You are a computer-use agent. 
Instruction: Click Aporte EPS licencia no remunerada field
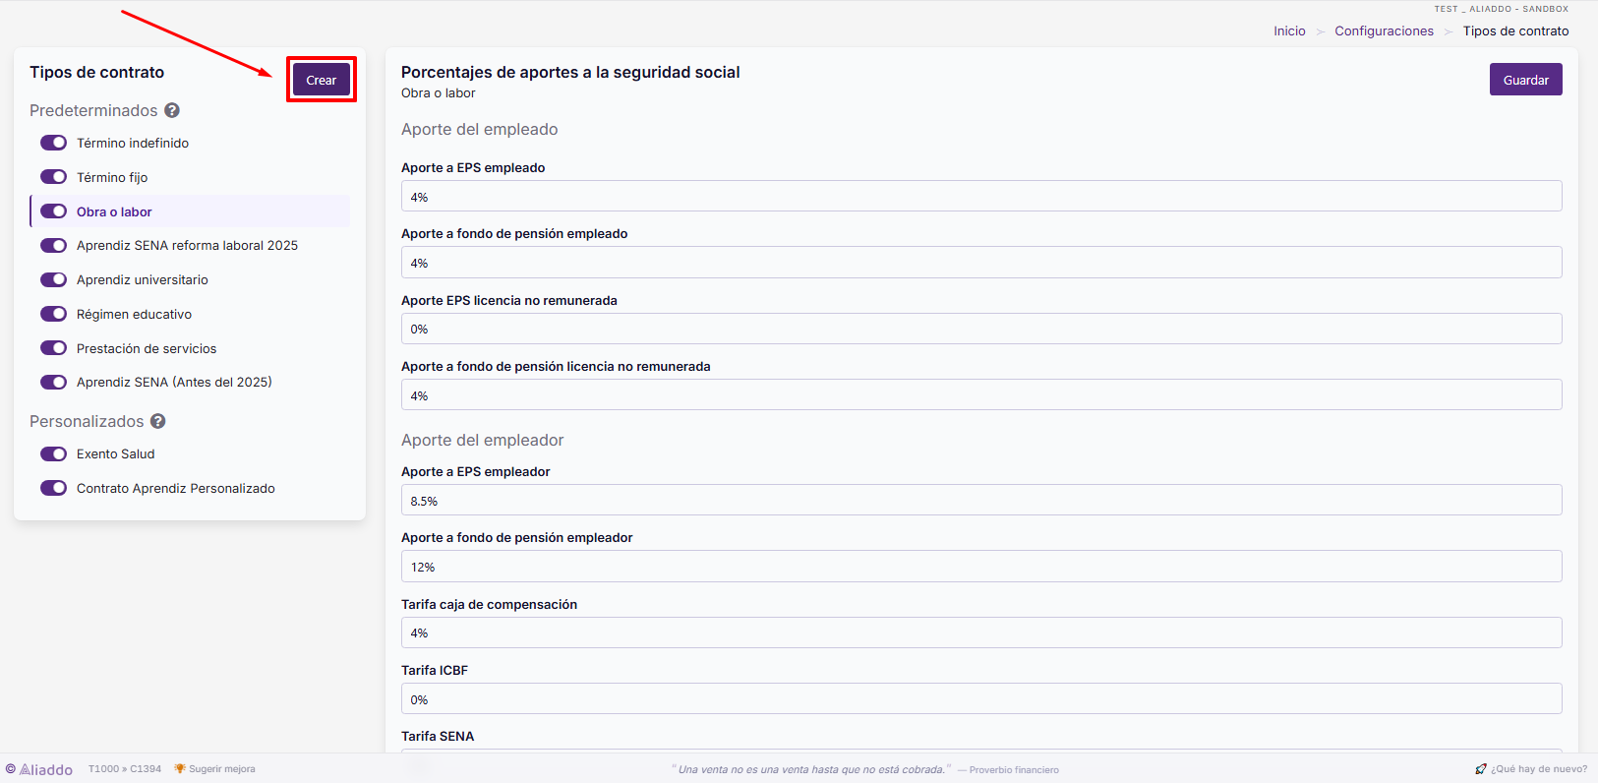981,329
